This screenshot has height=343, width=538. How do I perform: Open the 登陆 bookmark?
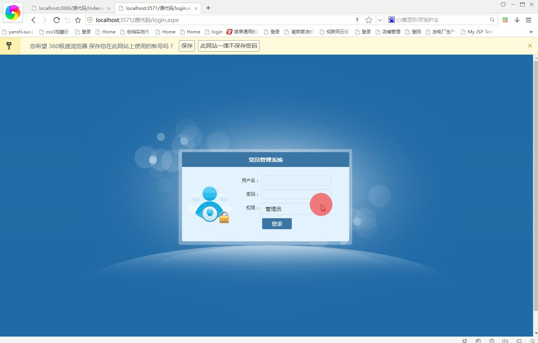click(413, 32)
